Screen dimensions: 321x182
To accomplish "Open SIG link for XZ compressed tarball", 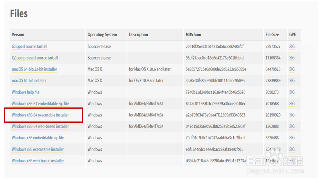I will coord(292,58).
